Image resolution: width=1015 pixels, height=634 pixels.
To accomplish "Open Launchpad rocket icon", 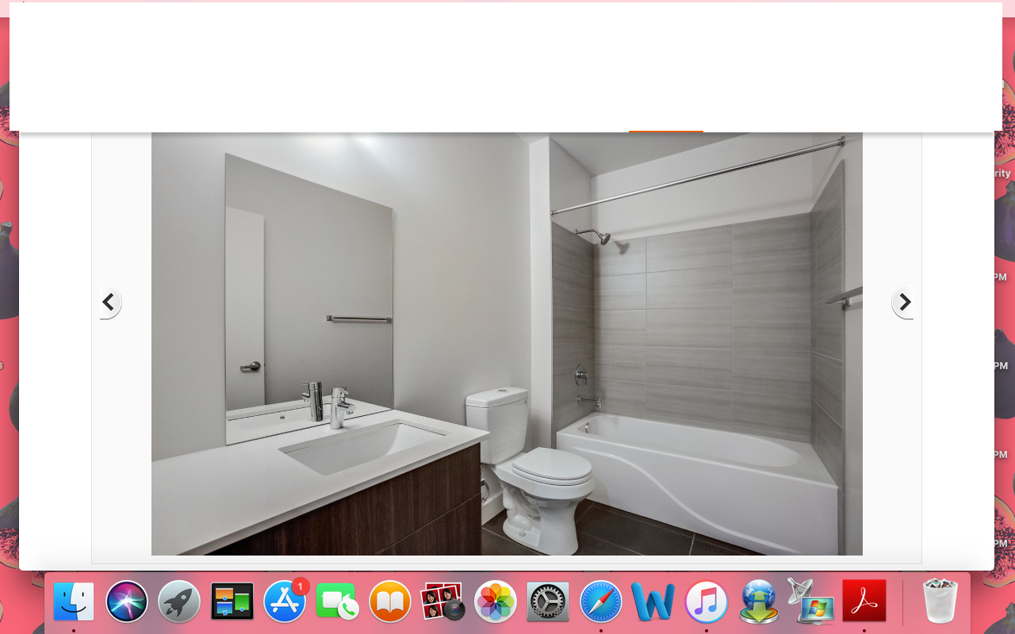I will tap(179, 602).
